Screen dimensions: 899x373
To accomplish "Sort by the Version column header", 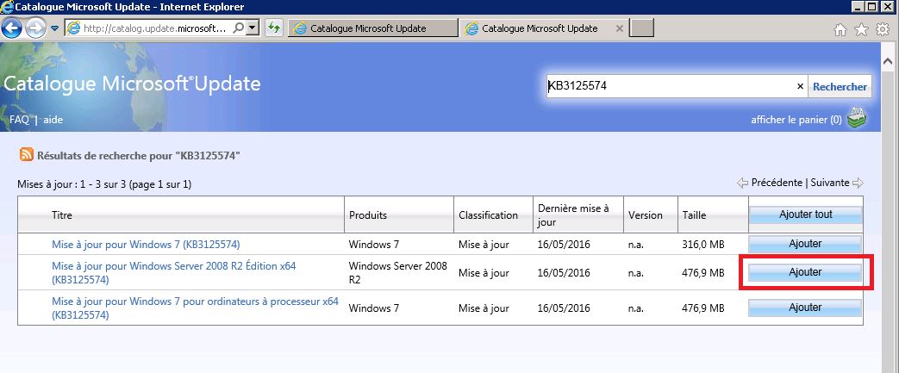I will coord(646,215).
